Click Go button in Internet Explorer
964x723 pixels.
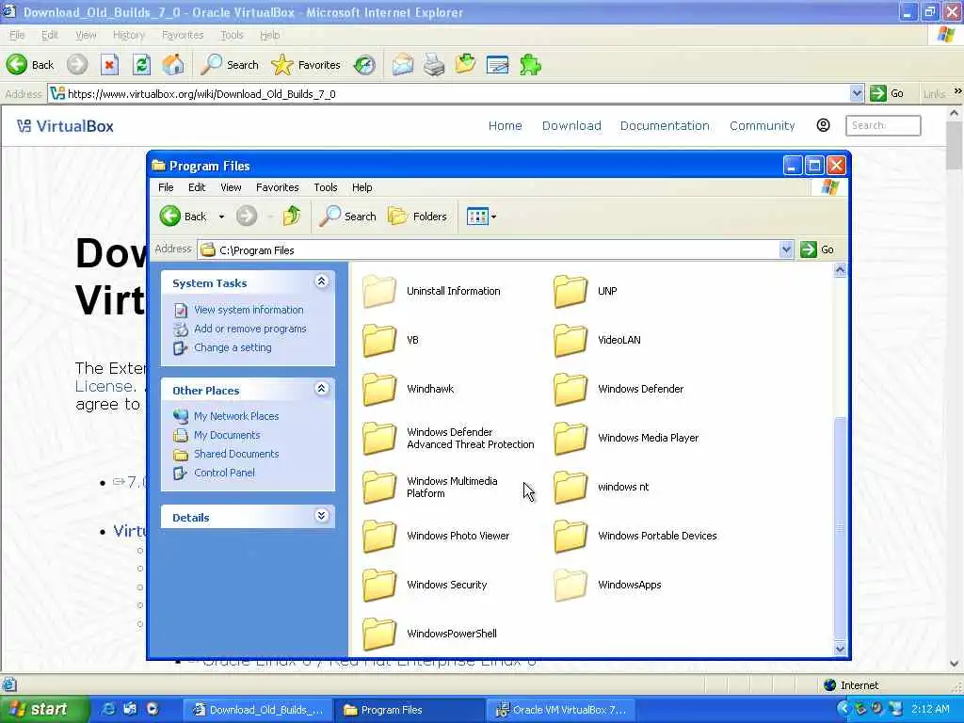point(887,93)
